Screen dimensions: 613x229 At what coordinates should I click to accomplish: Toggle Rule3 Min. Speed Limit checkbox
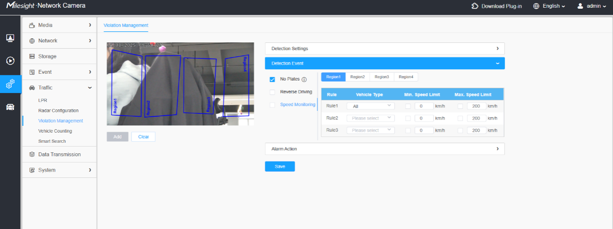click(x=408, y=130)
